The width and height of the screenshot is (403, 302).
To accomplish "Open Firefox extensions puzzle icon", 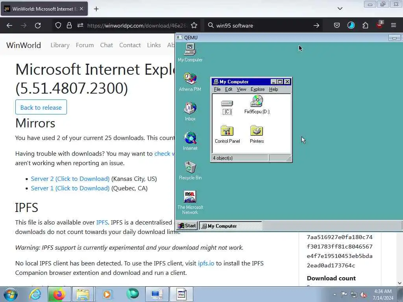I will [365, 26].
